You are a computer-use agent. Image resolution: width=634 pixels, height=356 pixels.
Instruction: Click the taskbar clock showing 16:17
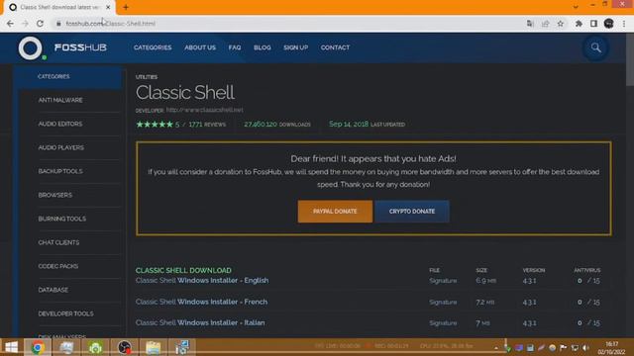[612, 347]
